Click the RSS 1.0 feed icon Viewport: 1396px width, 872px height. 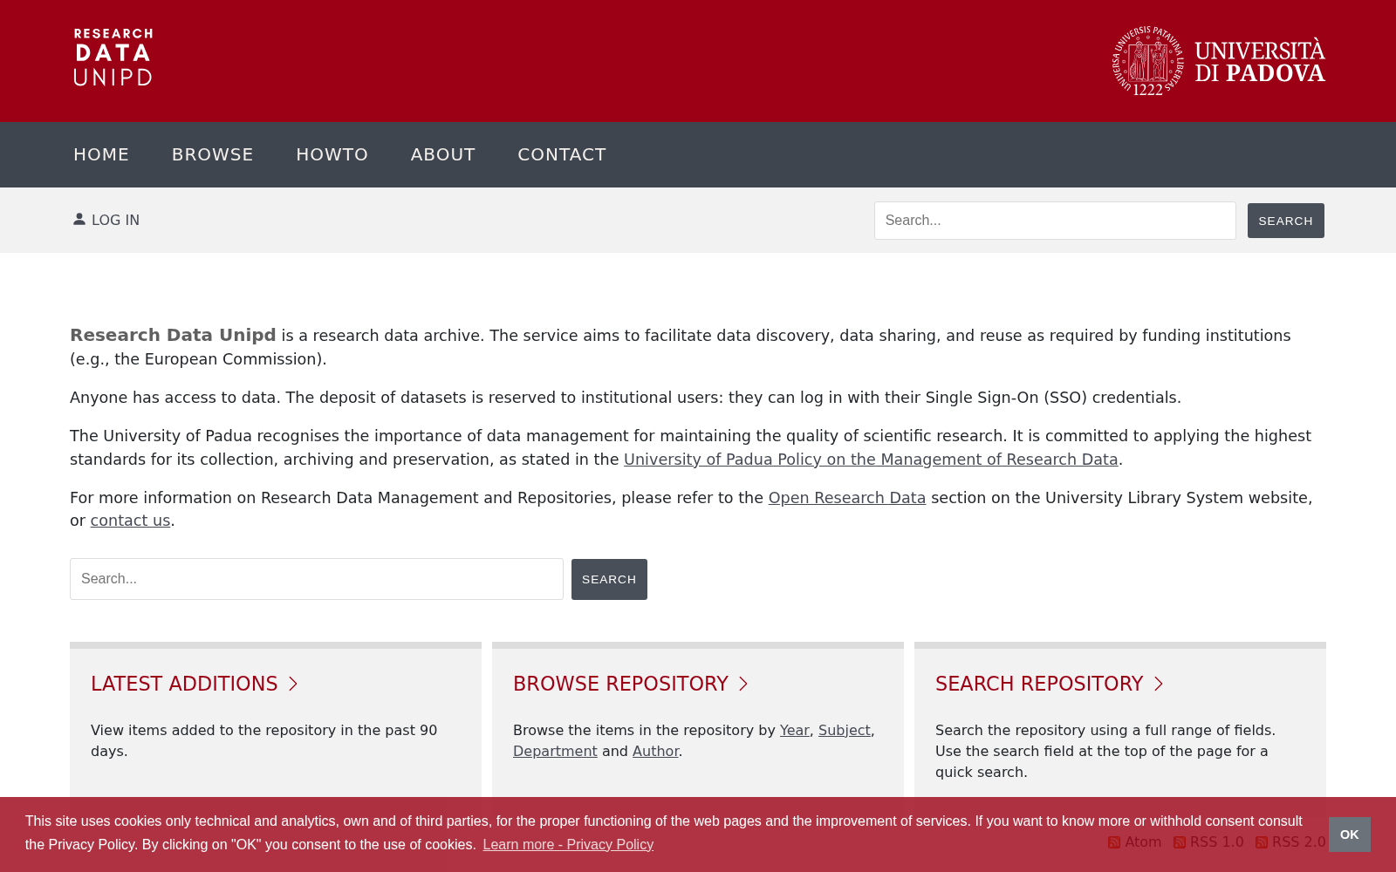pyautogui.click(x=1180, y=842)
